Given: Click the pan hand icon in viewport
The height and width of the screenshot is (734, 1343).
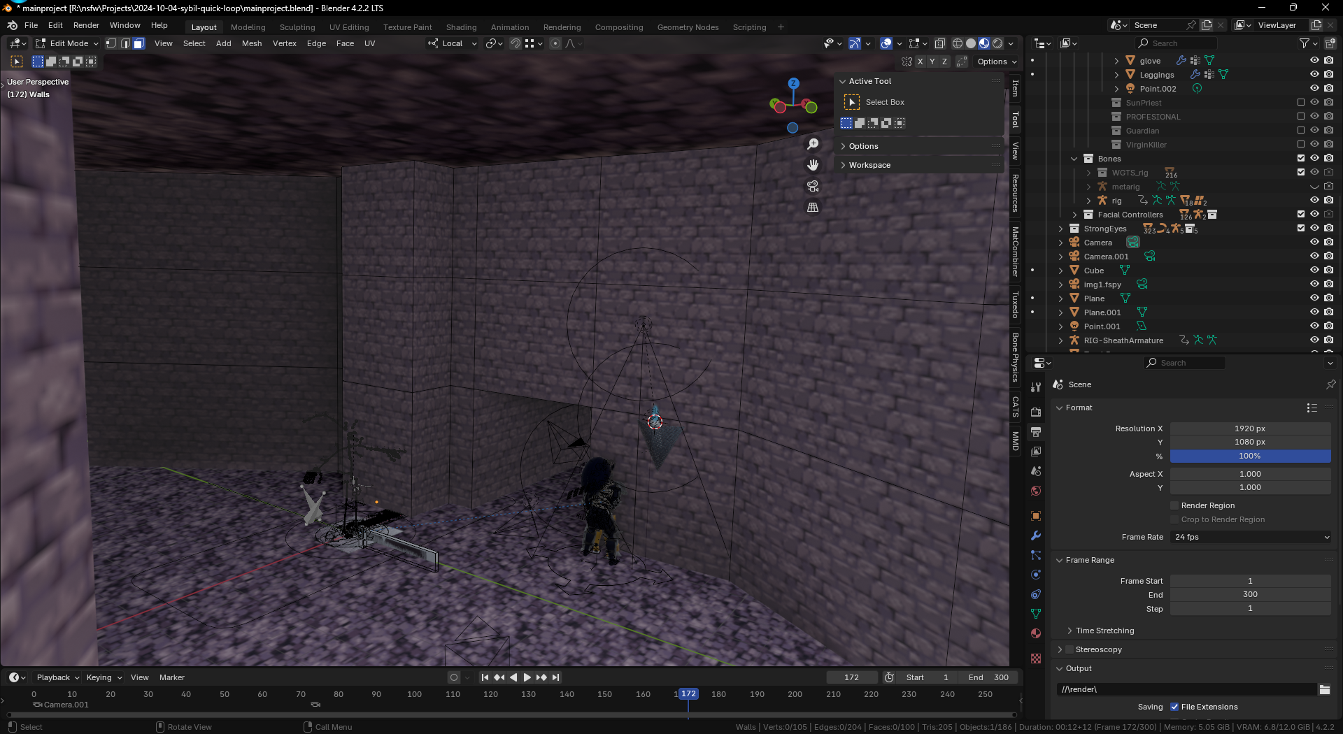Looking at the screenshot, I should click(813, 165).
